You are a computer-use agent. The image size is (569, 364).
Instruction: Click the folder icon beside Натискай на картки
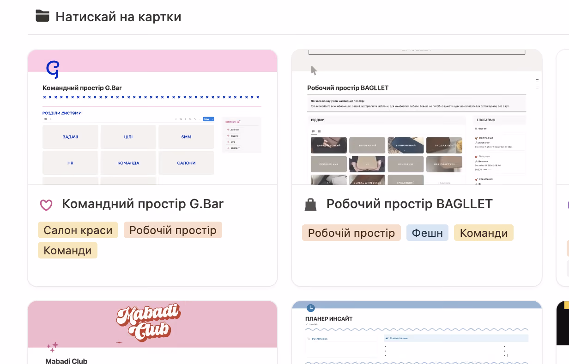point(42,16)
